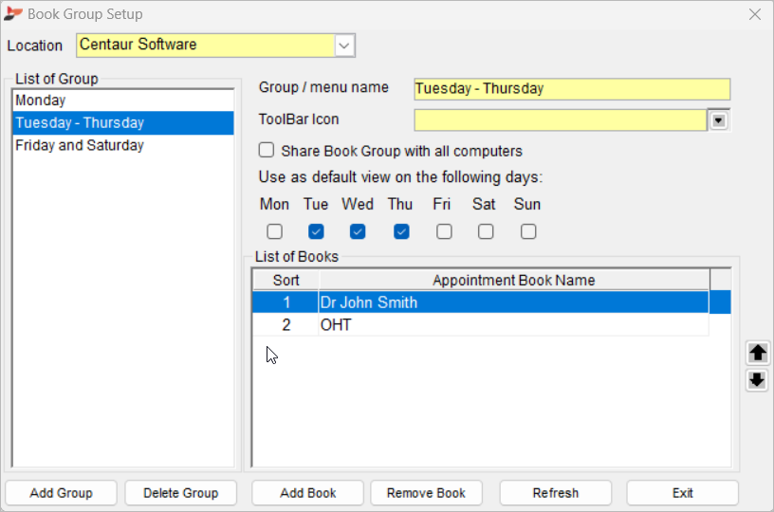Screen dimensions: 774x512
Task: Move selected book down with down arrow
Action: [x=757, y=380]
